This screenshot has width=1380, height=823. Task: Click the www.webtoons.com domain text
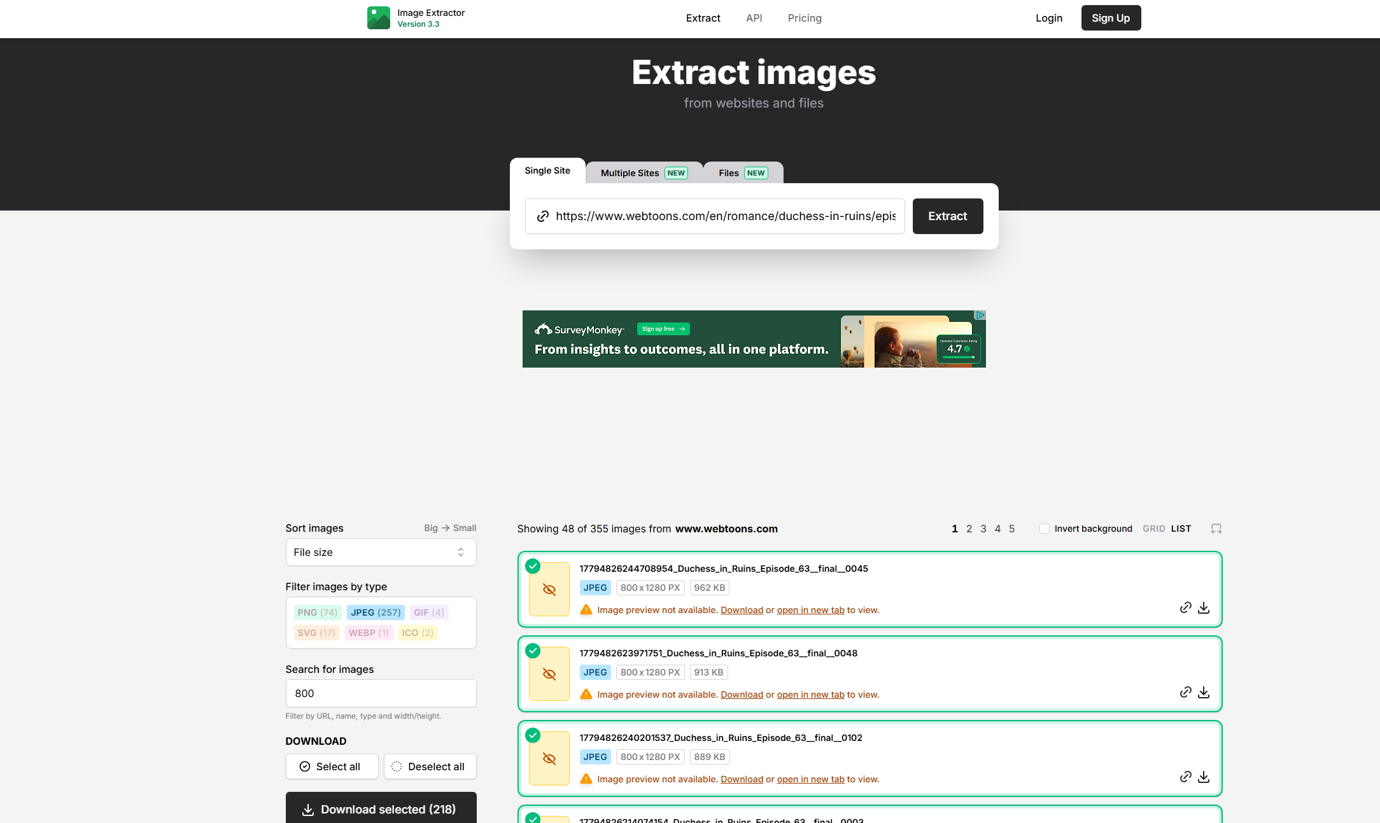726,529
